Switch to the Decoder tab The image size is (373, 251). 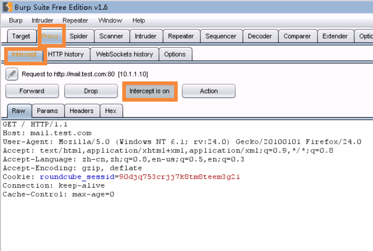click(260, 36)
